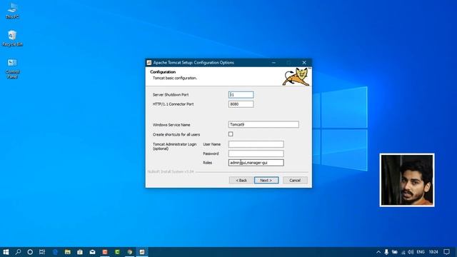The image size is (457, 257).
Task: Click the Server Shutdown Port field
Action: tap(241, 95)
